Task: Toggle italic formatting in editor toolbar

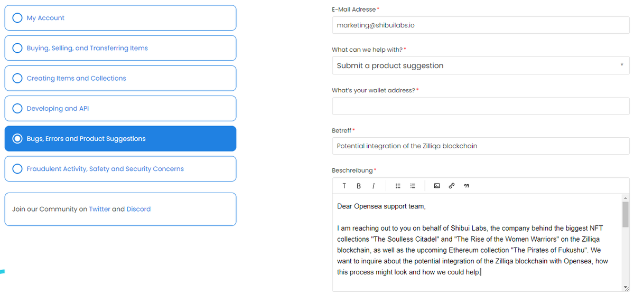Action: 374,186
